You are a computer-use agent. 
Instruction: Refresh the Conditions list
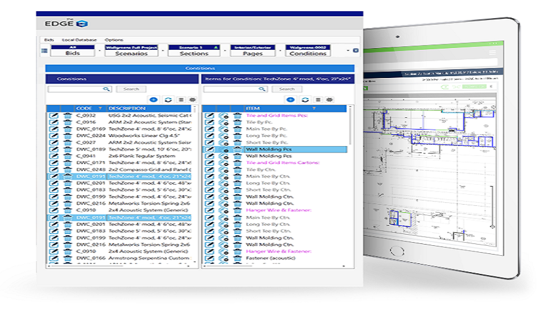168,99
